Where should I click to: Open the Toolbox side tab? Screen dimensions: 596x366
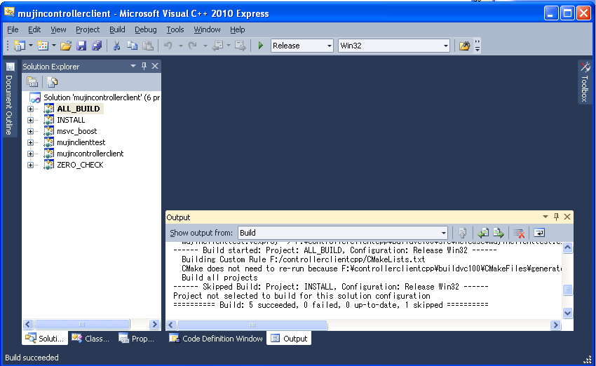(x=585, y=82)
